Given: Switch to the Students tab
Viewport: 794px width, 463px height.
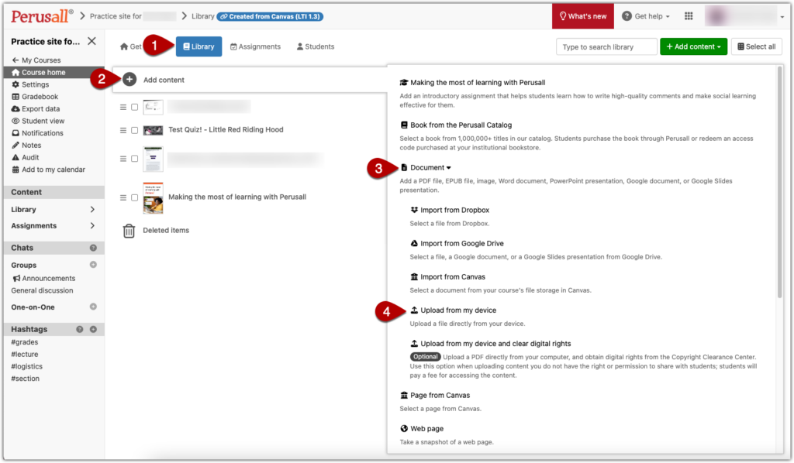Looking at the screenshot, I should tap(316, 46).
